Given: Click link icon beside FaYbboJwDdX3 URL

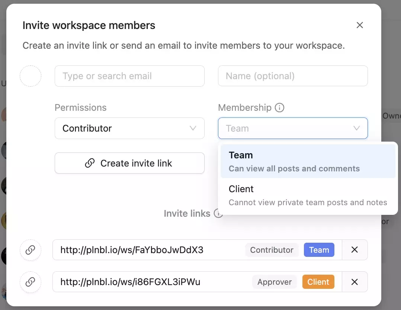Looking at the screenshot, I should [x=31, y=250].
